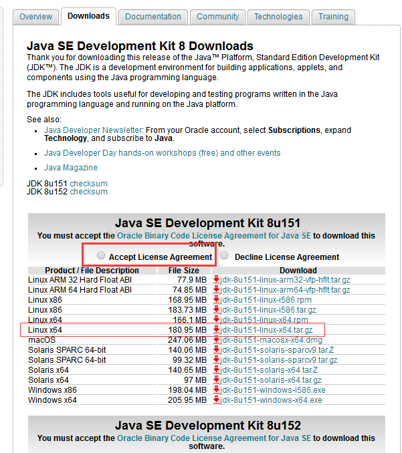
Task: Click download arrow icon for jdk-8u151-linux-i586.tar.gz
Action: (x=216, y=310)
